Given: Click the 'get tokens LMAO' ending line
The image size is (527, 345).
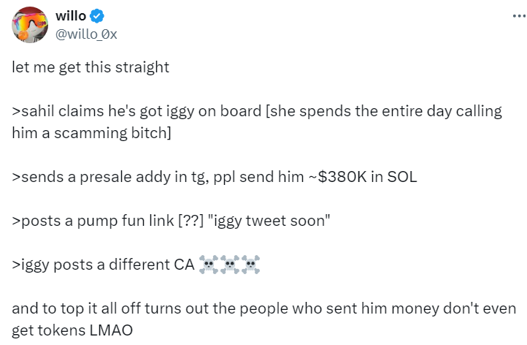Looking at the screenshot, I should [x=72, y=330].
